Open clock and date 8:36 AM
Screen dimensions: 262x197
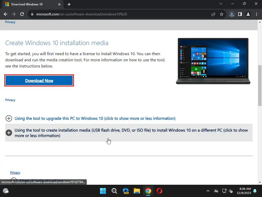coord(244,191)
